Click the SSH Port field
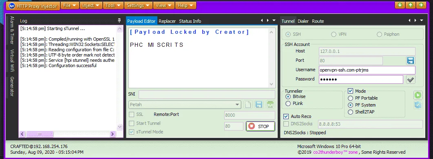433x159 pixels. pyautogui.click(x=351, y=61)
